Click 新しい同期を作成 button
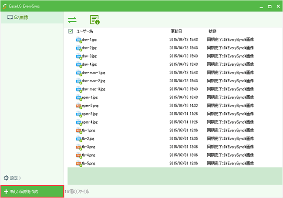This screenshot has height=198, width=283. [x=32, y=191]
